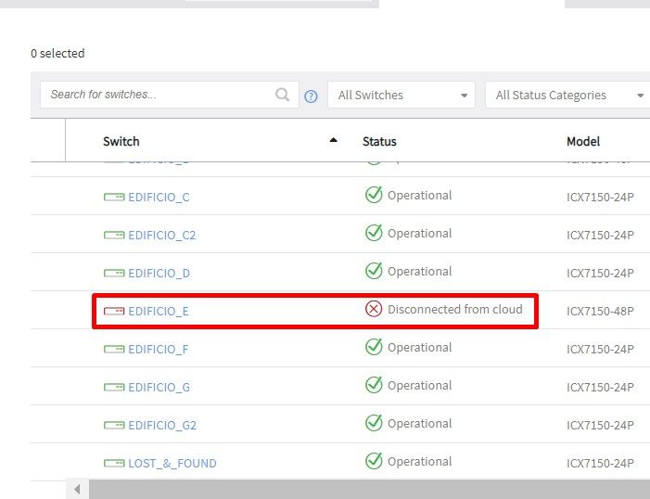Image resolution: width=650 pixels, height=499 pixels.
Task: Open the EDIFICIO_E switch link
Action: [159, 312]
